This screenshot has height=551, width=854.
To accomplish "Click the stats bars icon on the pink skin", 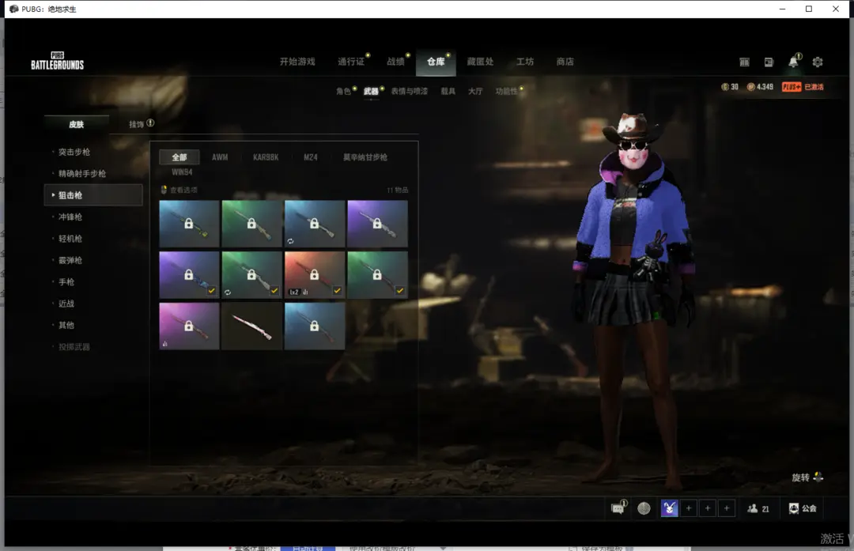I will 164,344.
